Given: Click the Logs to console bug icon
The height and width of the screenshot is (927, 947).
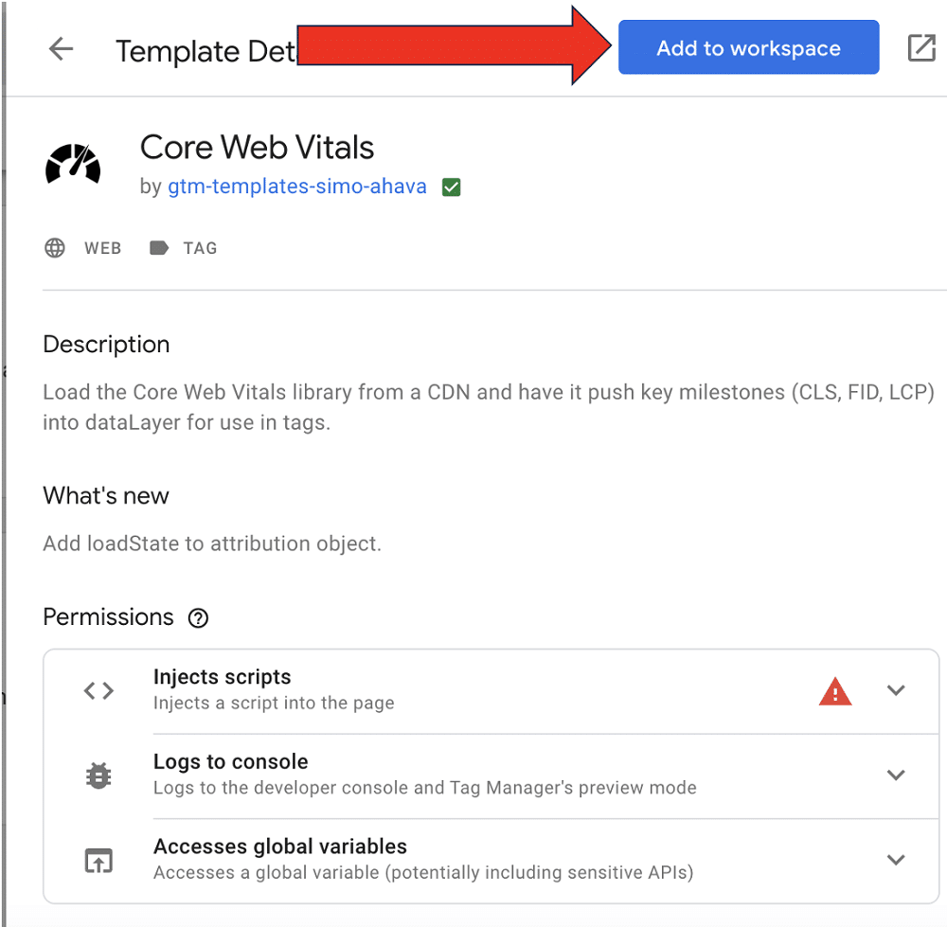Looking at the screenshot, I should pyautogui.click(x=98, y=775).
